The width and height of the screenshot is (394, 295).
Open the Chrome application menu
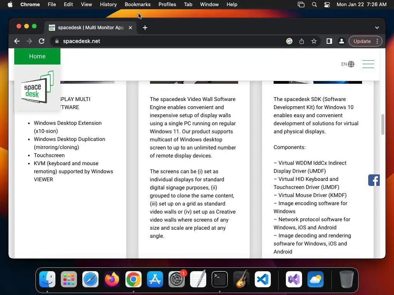pos(30,4)
